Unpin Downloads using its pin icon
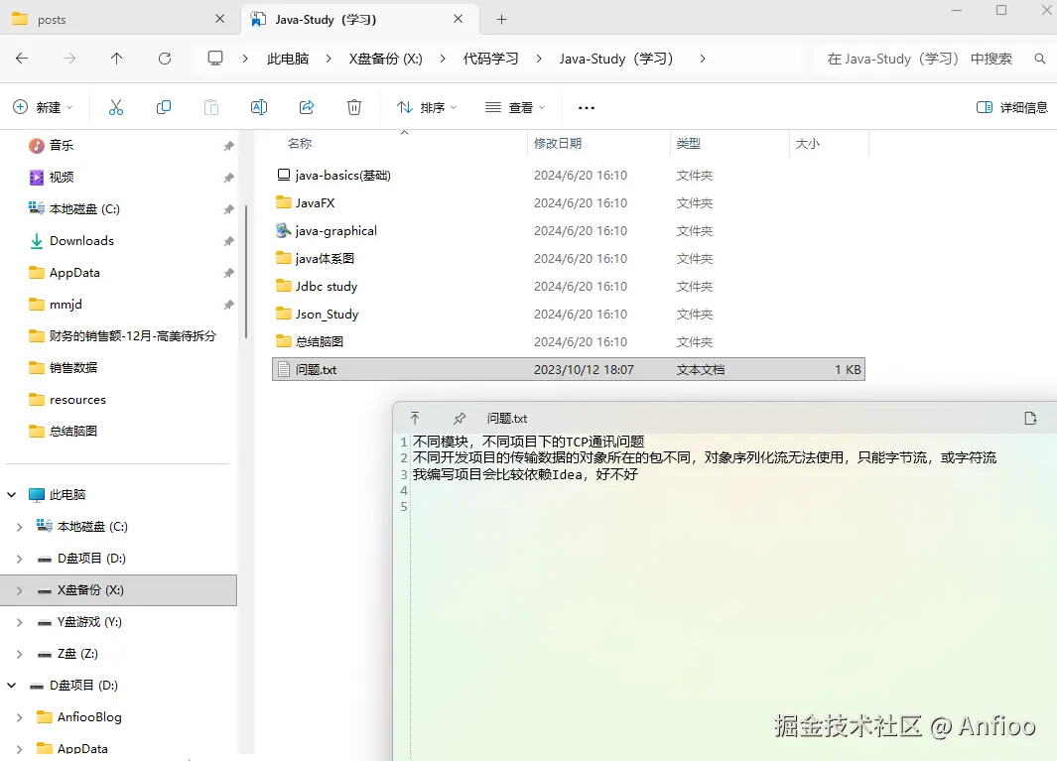Image resolution: width=1057 pixels, height=761 pixels. 228,241
